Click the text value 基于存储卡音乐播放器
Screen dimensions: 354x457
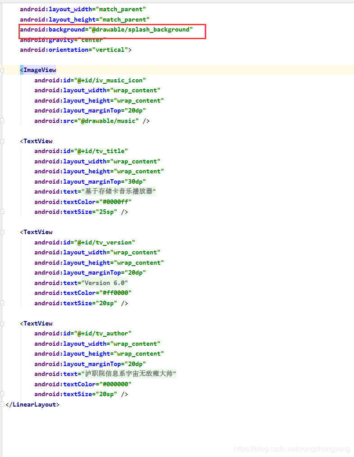click(x=119, y=191)
